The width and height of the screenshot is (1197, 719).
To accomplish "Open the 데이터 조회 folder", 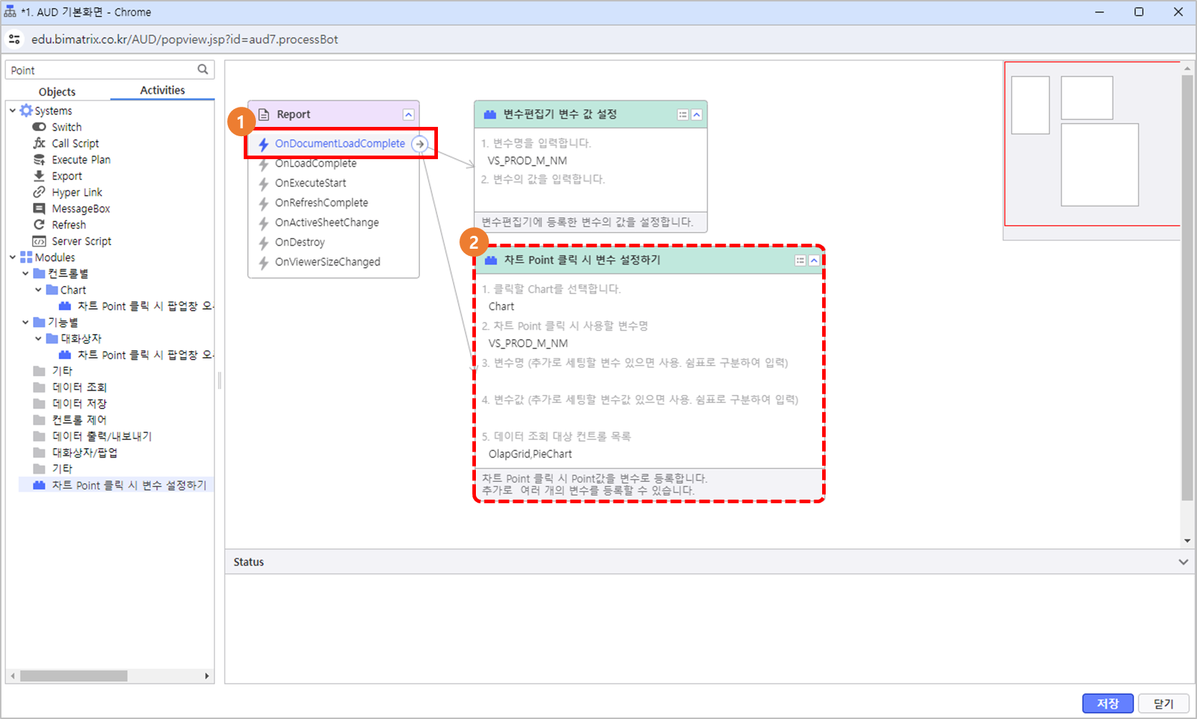I will (x=80, y=387).
